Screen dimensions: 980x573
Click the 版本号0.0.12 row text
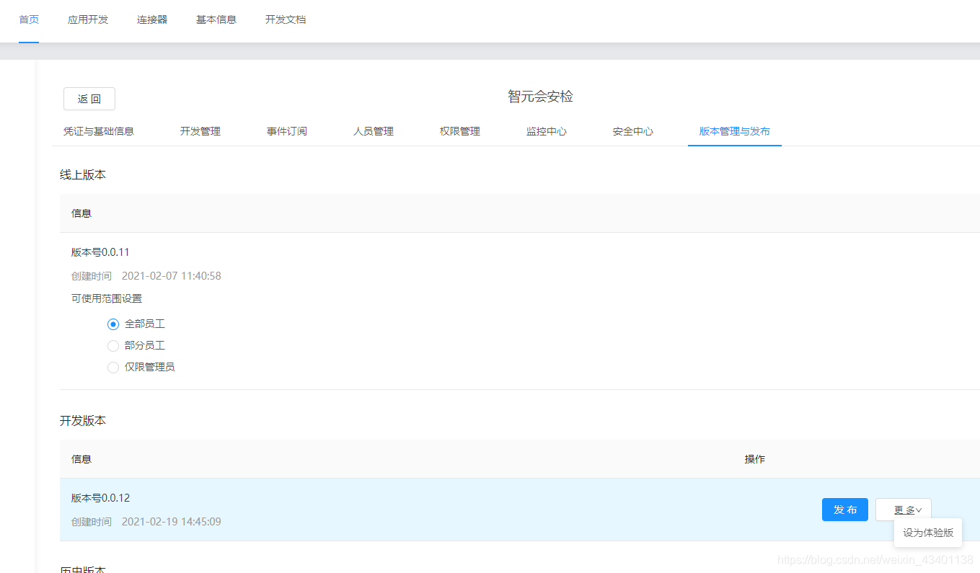100,498
